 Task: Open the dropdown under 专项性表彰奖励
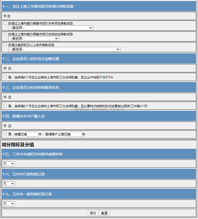pyautogui.click(x=51, y=28)
